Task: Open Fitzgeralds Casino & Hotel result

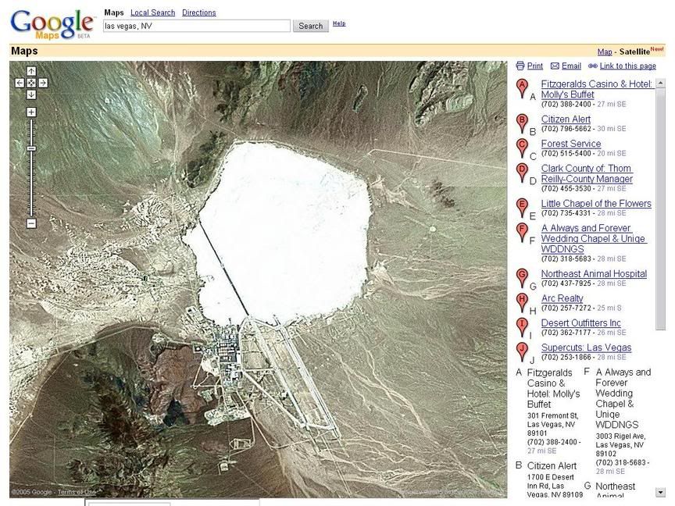Action: (x=597, y=89)
